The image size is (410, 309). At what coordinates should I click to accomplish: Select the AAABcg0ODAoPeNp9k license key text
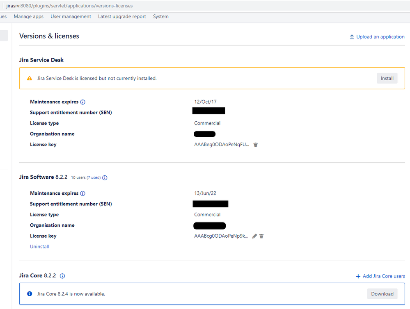click(x=221, y=236)
